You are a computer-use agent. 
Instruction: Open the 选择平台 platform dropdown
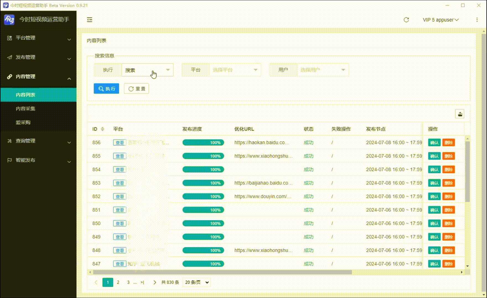pyautogui.click(x=235, y=70)
